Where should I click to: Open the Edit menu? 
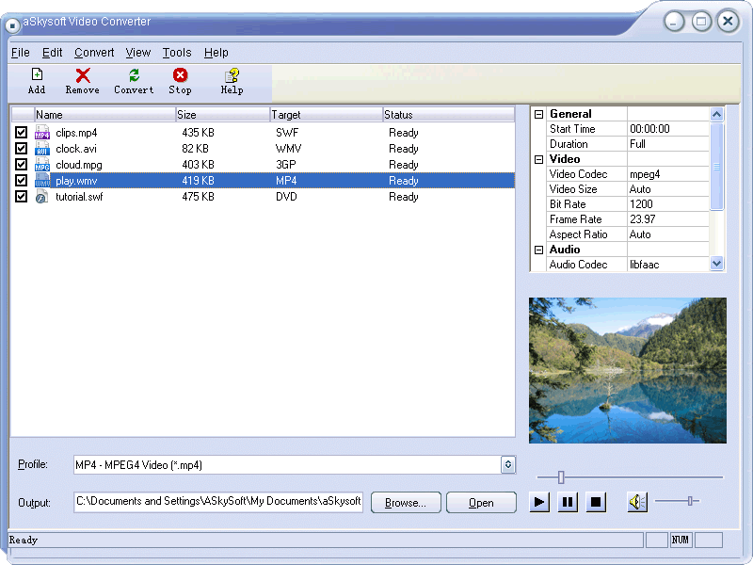click(53, 53)
